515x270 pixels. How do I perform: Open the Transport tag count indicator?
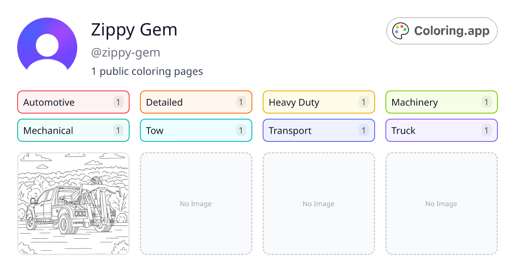click(x=364, y=130)
